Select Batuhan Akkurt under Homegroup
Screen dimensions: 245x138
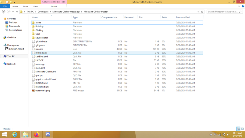pyautogui.click(x=16, y=49)
